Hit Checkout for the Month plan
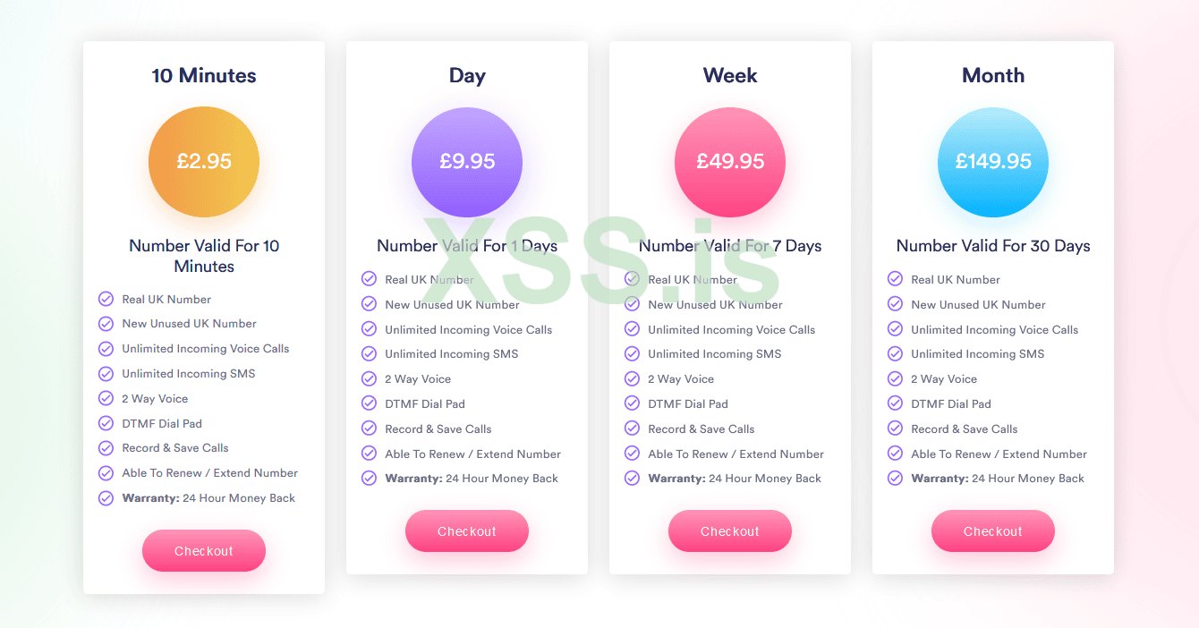Viewport: 1199px width, 628px height. point(993,531)
